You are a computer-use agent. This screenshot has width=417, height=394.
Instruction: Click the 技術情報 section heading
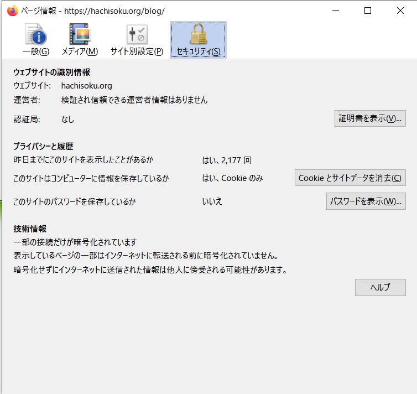coord(30,229)
